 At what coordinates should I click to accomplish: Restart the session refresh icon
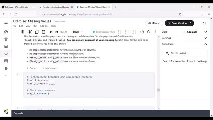click(x=149, y=32)
